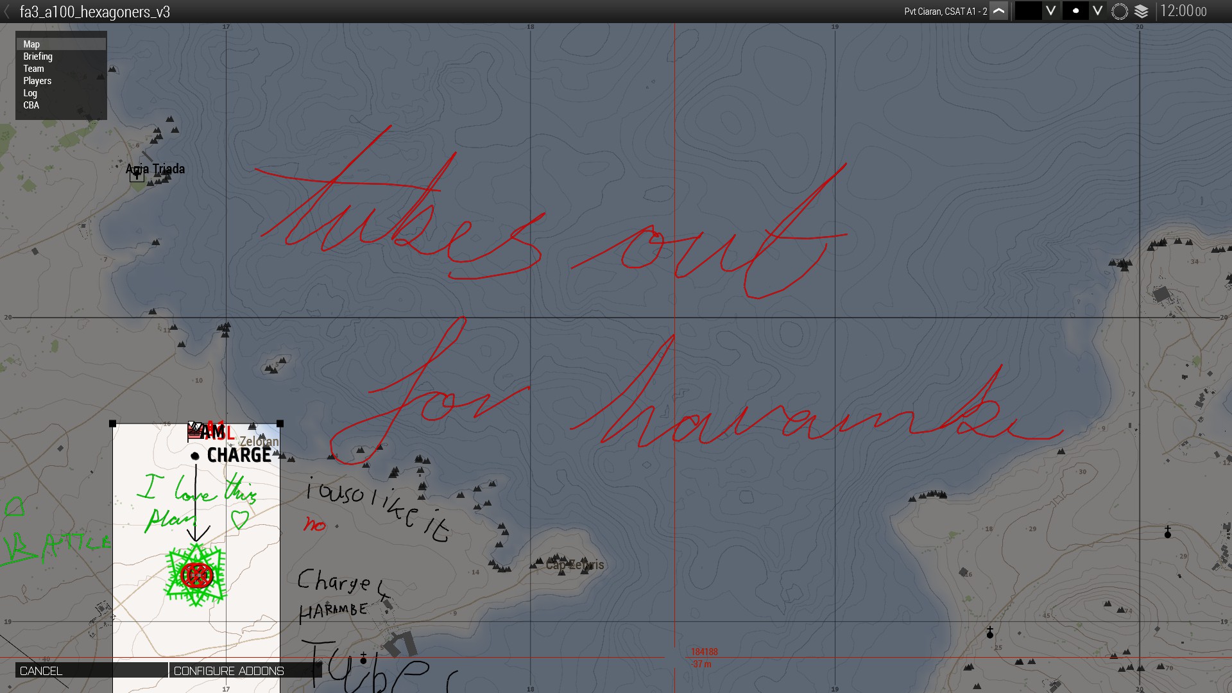This screenshot has height=693, width=1232.
Task: Pick the black marker color swatch
Action: (1028, 11)
